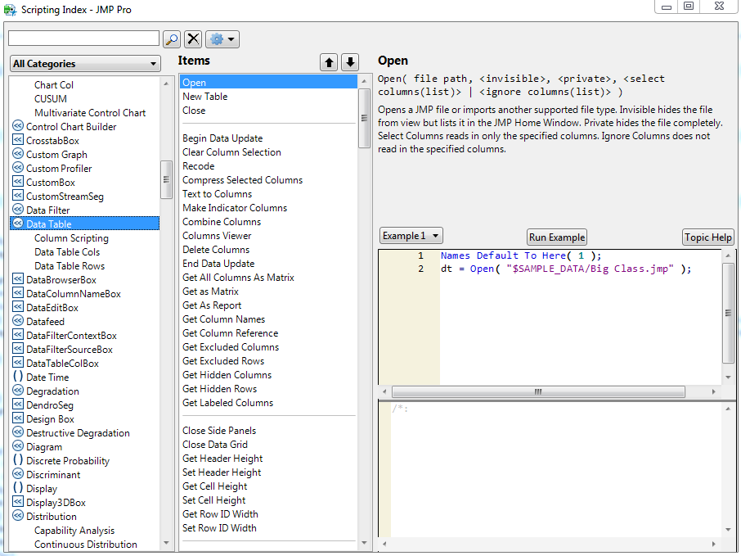
Task: Open the gear search options menu
Action: click(222, 39)
